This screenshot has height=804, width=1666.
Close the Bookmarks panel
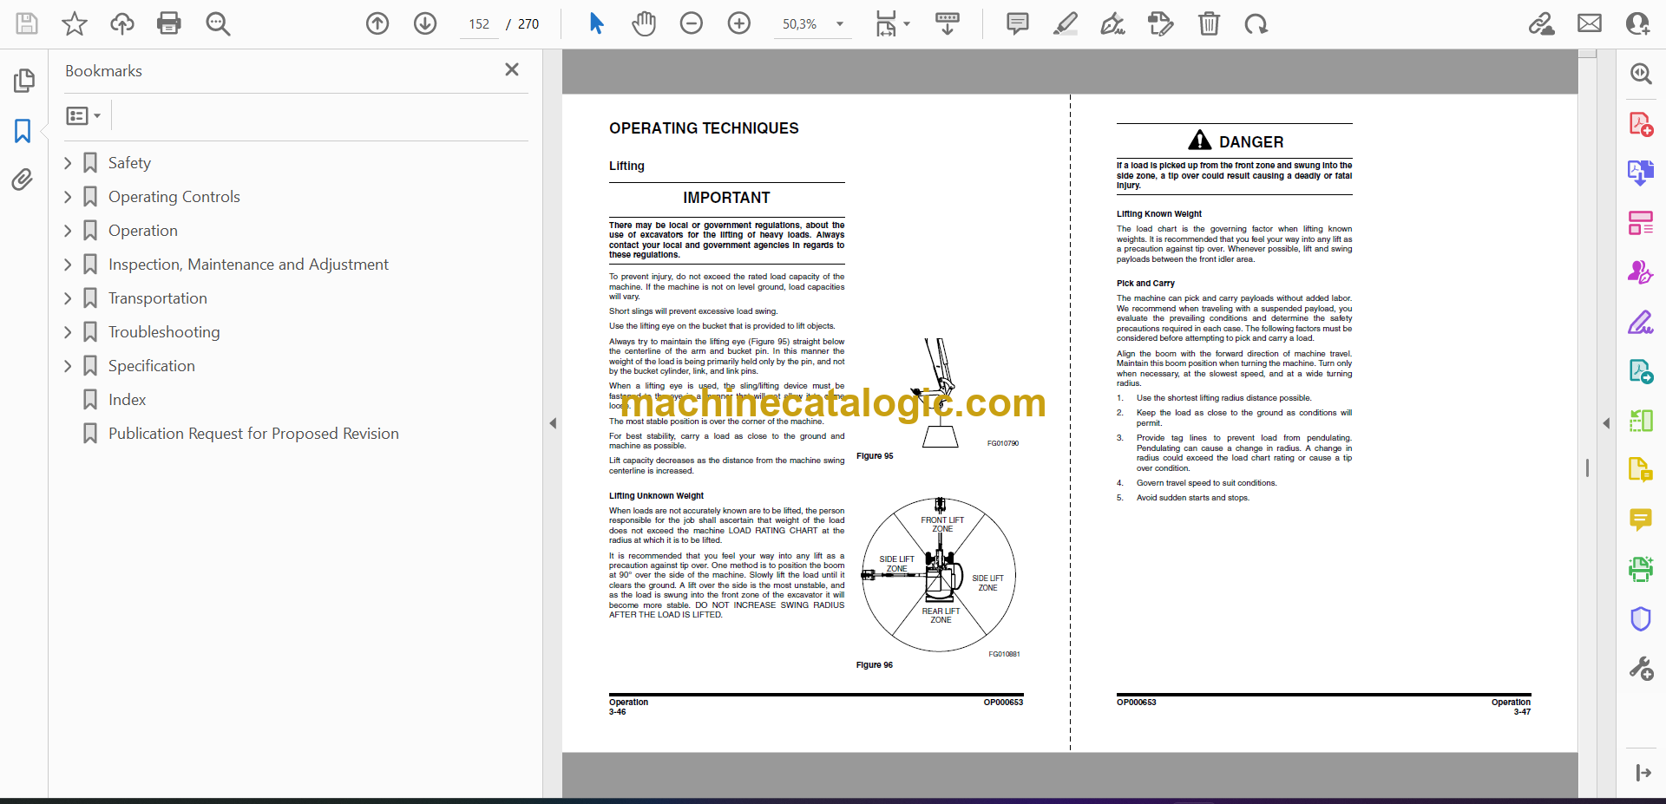[x=512, y=69]
